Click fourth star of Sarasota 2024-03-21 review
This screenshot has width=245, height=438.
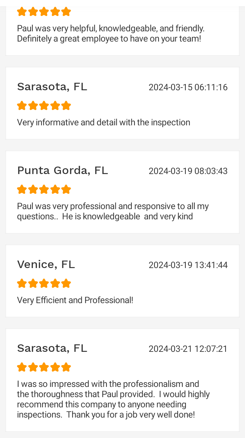coord(55,367)
